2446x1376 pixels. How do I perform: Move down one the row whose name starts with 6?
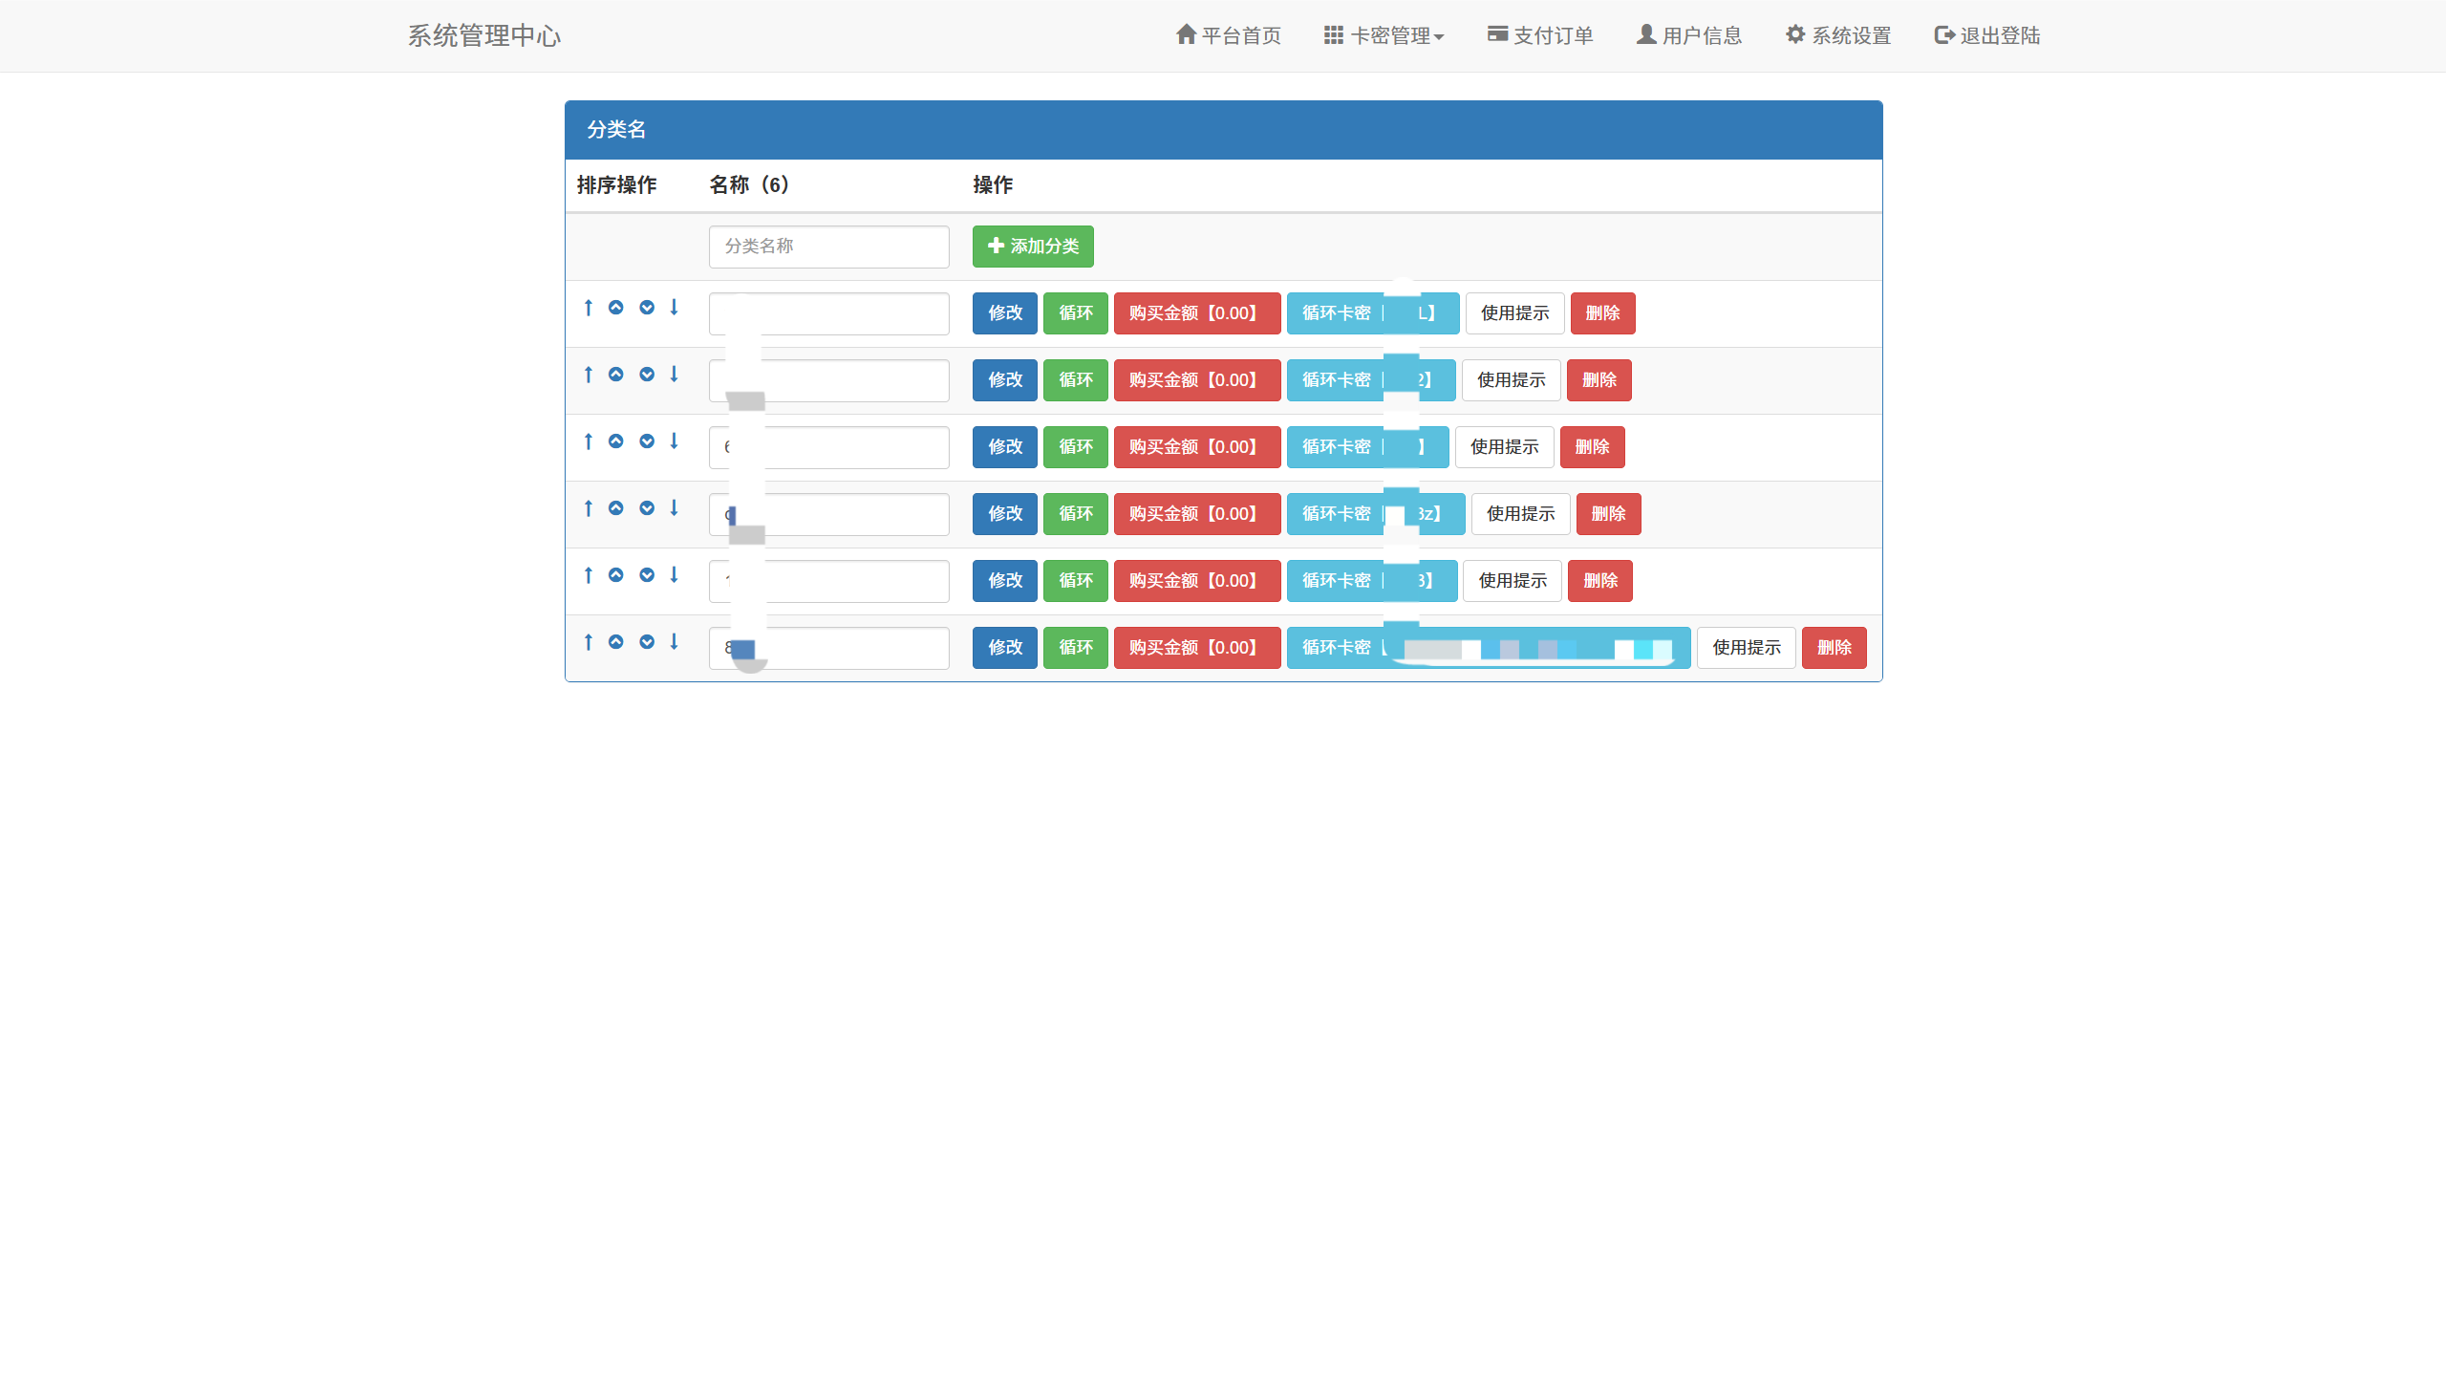(647, 441)
